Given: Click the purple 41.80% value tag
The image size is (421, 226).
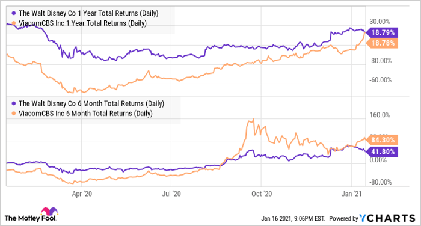Looking at the screenshot, I should point(382,151).
